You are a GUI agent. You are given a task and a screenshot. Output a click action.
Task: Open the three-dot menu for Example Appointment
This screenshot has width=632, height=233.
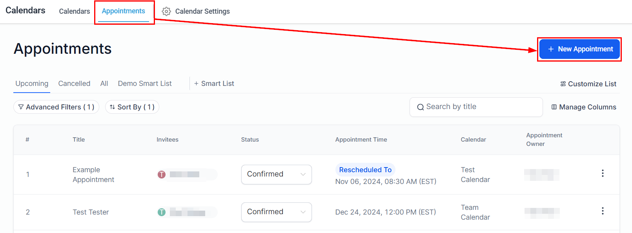click(603, 173)
